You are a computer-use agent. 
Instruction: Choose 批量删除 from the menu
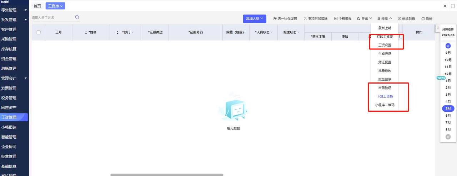tap(385, 79)
